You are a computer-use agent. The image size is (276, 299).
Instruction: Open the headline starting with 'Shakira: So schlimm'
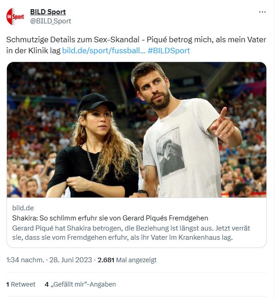[110, 218]
